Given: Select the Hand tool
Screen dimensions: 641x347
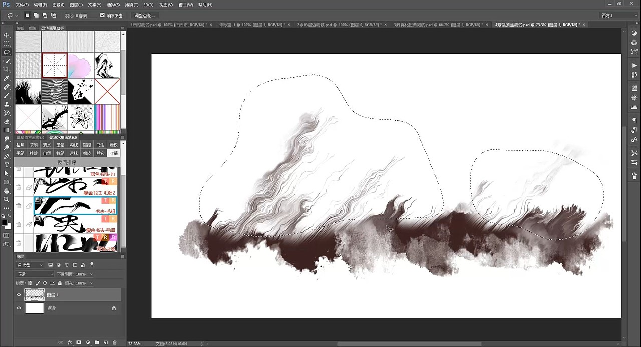Looking at the screenshot, I should pos(7,191).
